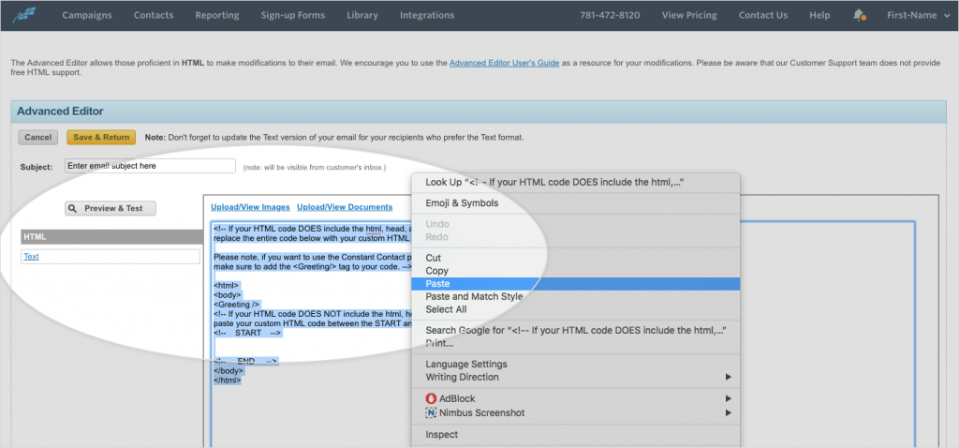Choose Inspect from the context menu
The height and width of the screenshot is (448, 959).
point(576,435)
